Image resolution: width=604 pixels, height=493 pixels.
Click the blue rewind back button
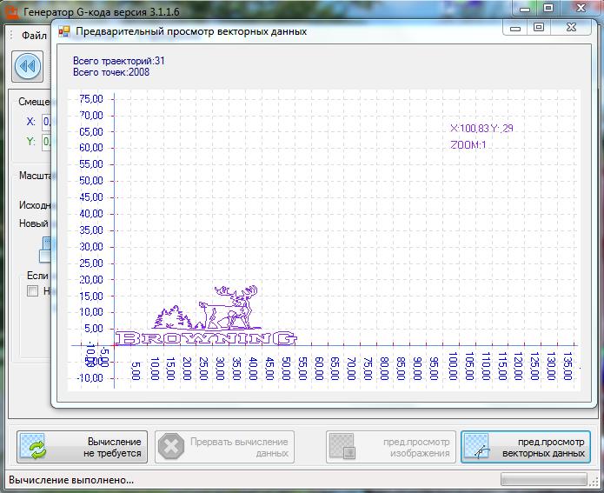click(27, 66)
